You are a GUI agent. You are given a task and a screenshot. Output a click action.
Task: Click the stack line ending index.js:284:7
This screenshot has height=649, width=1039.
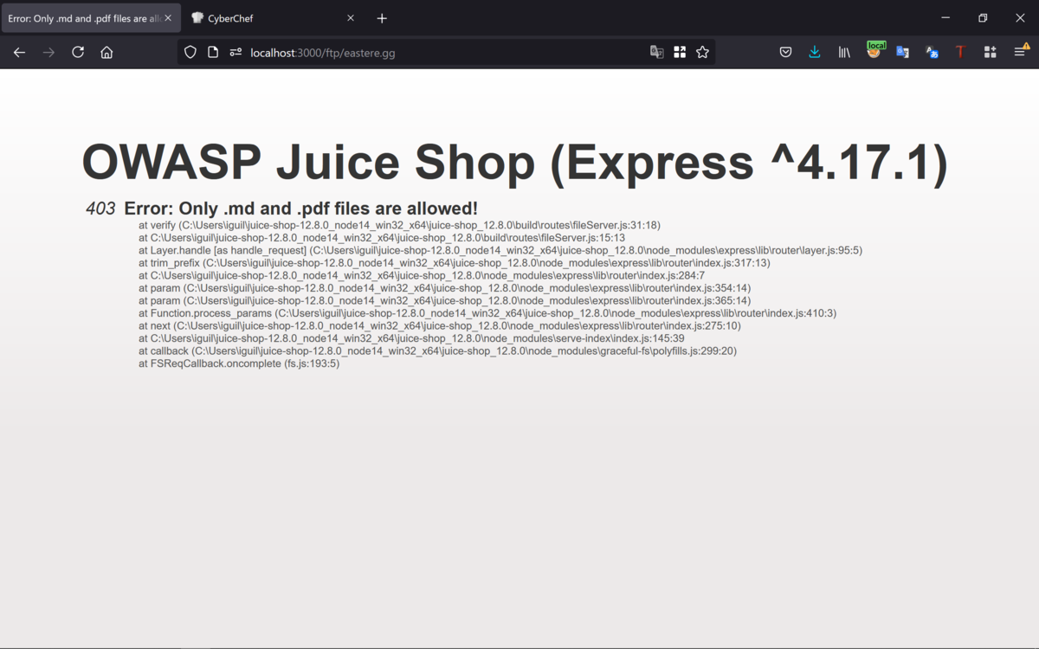[422, 276]
